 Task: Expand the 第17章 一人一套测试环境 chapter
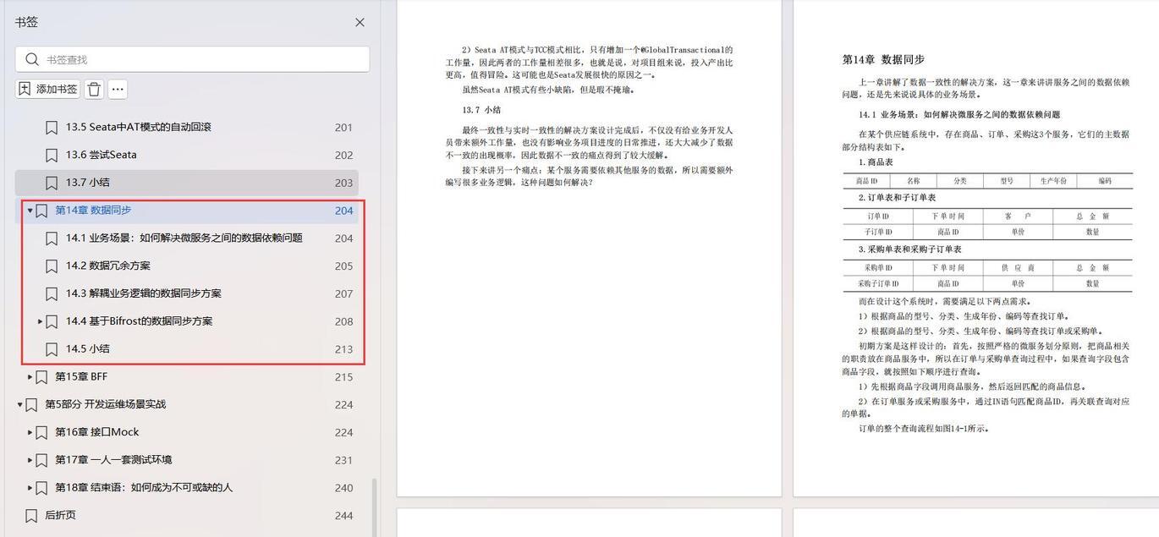point(30,461)
